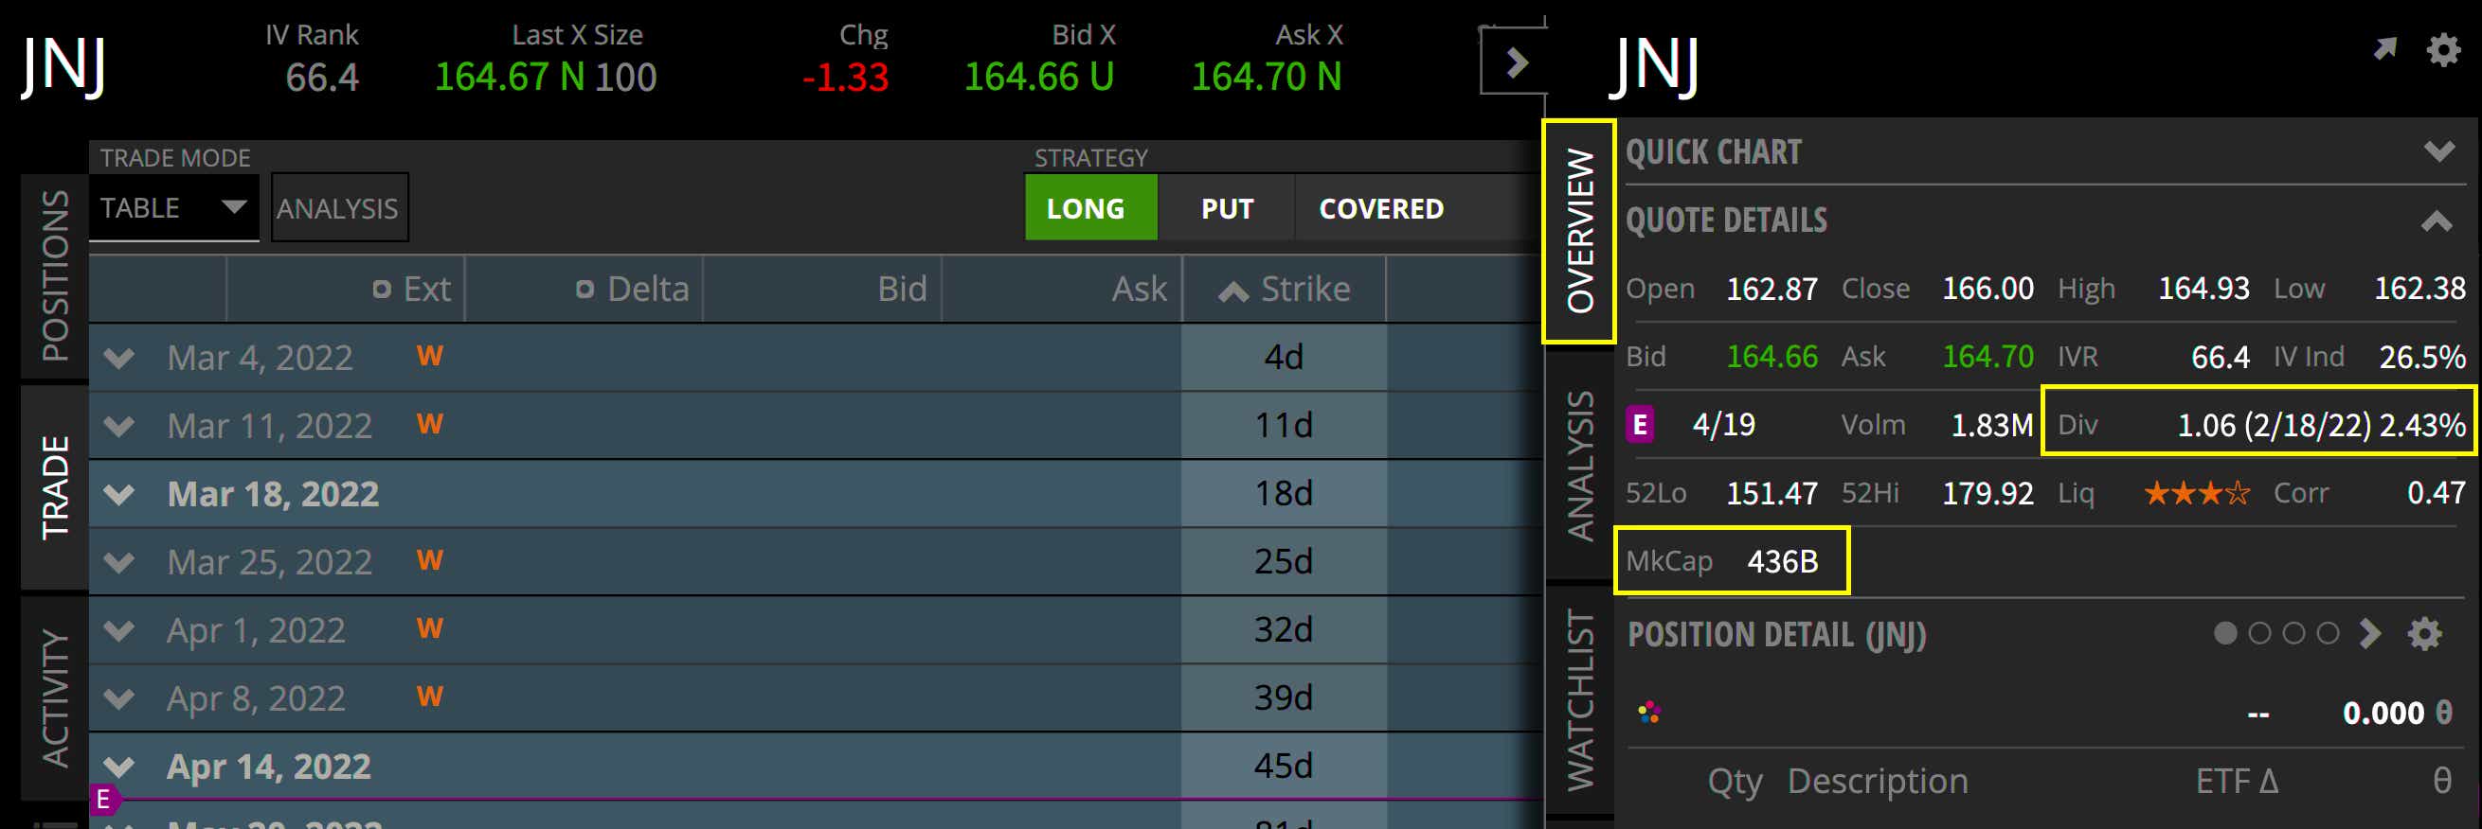Click the purple E earnings badge in Quote Details
This screenshot has width=2482, height=829.
1640,425
